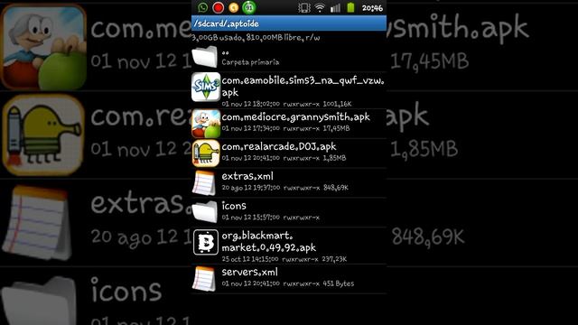Tap the storage info line '3,00GB usado'
This screenshot has height=325, width=578.
point(256,37)
